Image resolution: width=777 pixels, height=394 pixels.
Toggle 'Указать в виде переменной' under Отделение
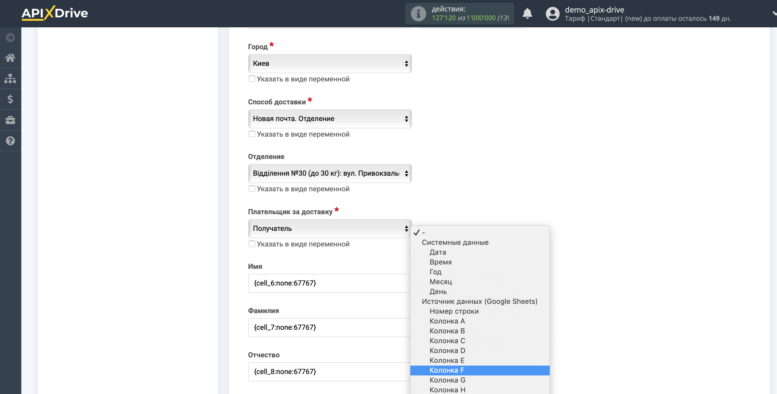(251, 189)
